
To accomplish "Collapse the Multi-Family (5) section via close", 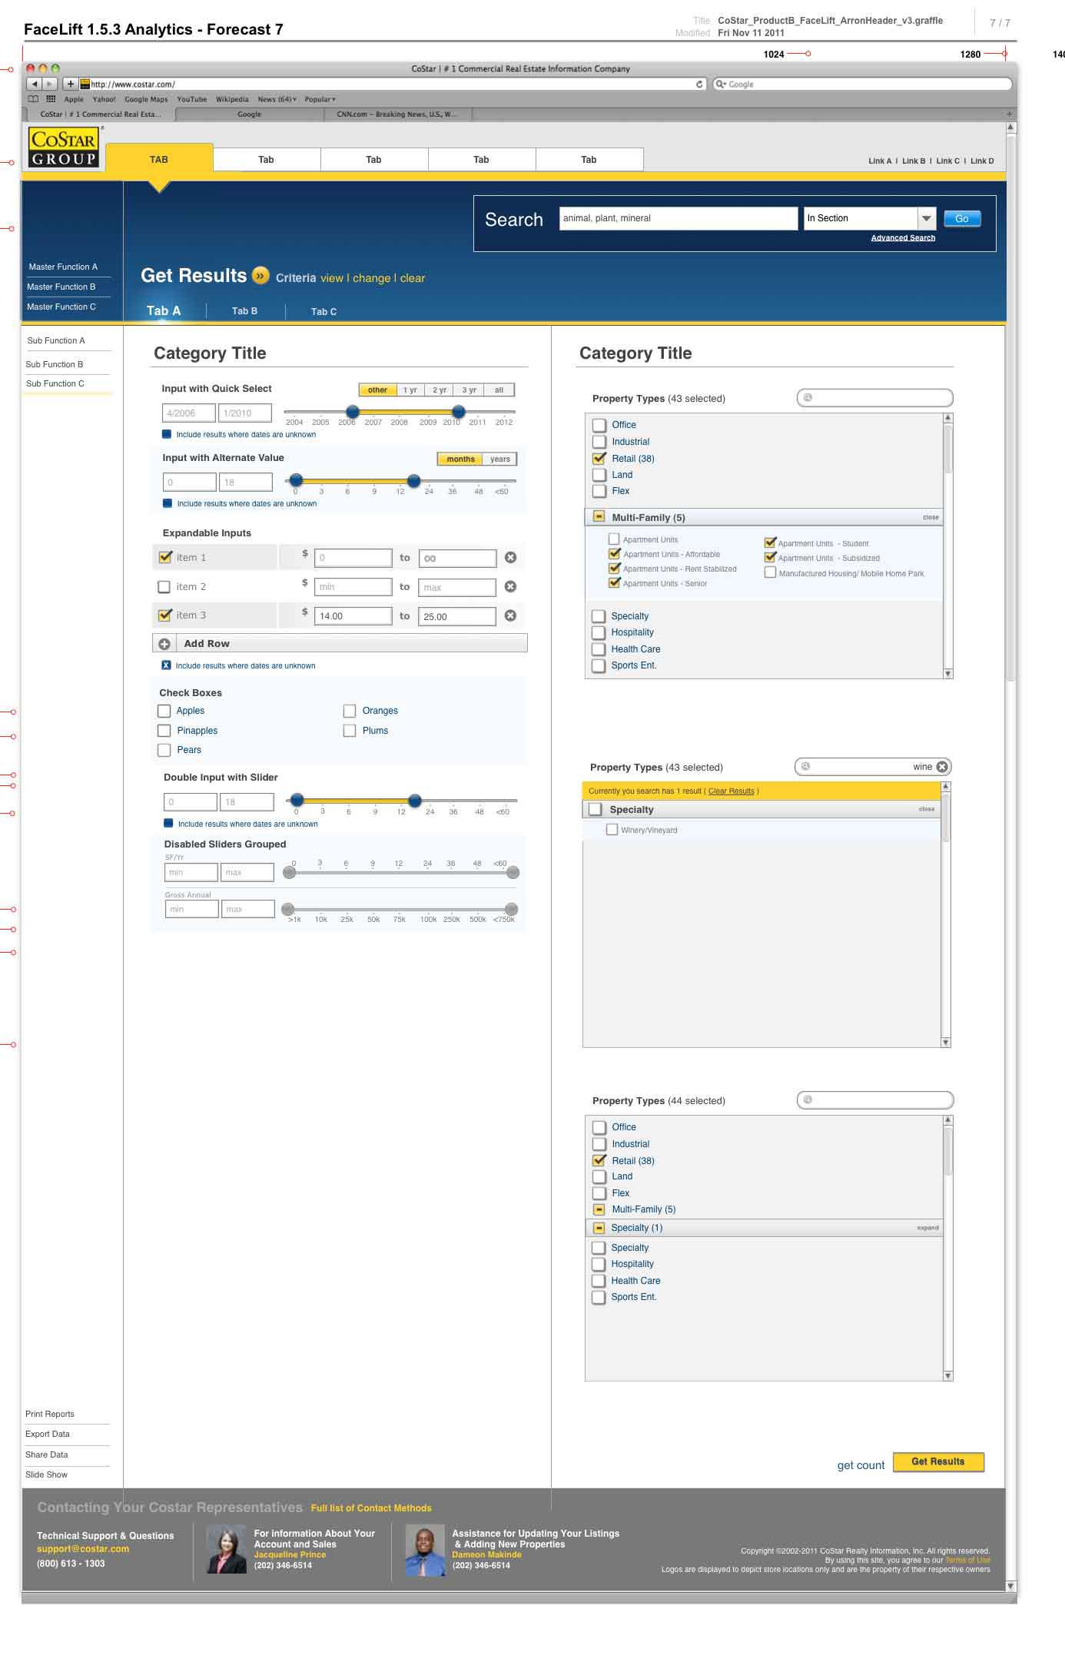I will tap(931, 517).
